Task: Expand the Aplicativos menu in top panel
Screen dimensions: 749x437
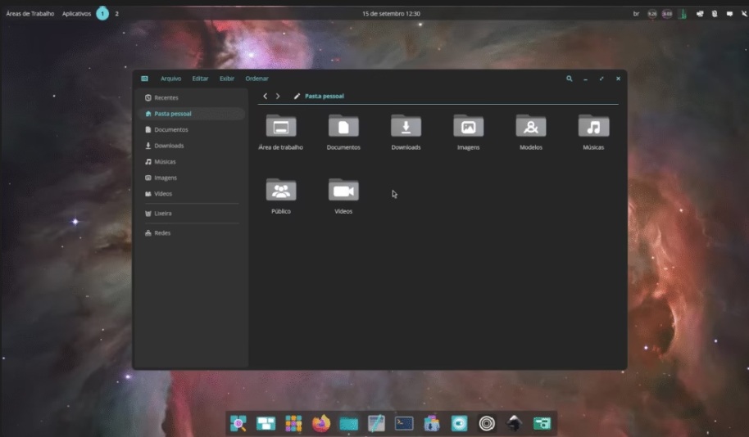Action: coord(76,14)
